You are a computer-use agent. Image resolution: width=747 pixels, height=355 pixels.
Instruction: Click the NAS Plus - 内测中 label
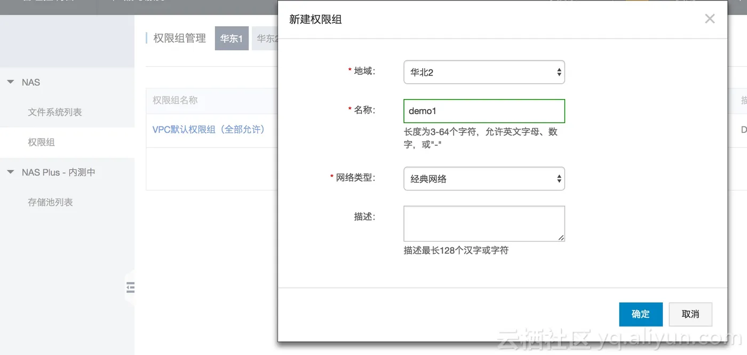(x=59, y=172)
